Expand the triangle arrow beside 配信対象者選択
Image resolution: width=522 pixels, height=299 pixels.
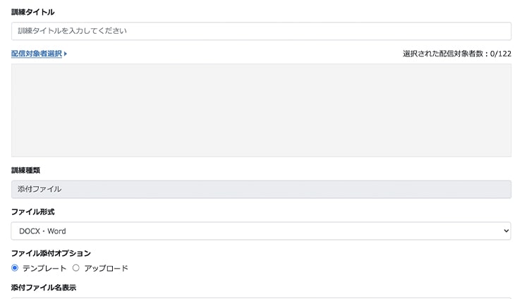(66, 54)
